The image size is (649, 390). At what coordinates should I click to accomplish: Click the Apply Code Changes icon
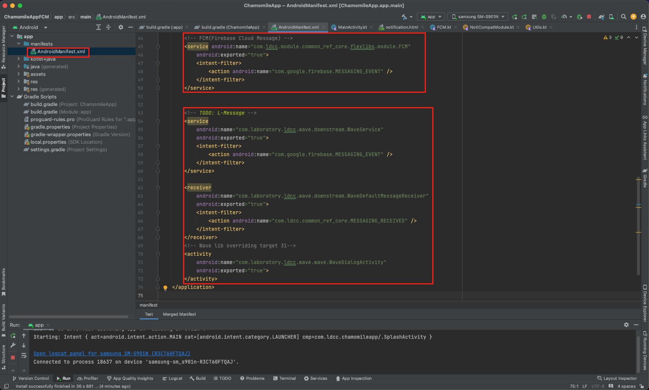click(534, 17)
